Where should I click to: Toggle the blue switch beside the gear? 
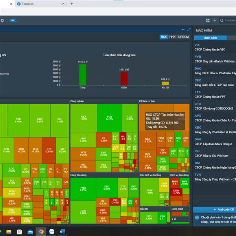14,20
